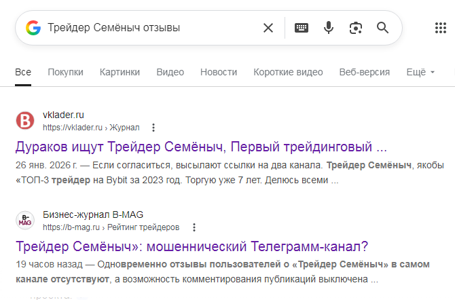Open three-dot options for B-MAG result
The height and width of the screenshot is (300, 455).
coord(194,227)
